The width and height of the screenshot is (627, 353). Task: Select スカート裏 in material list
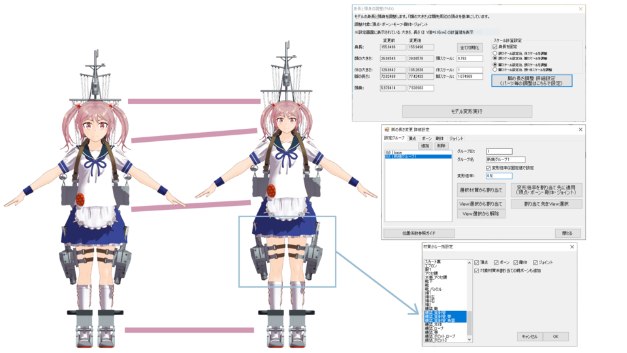tap(445, 261)
